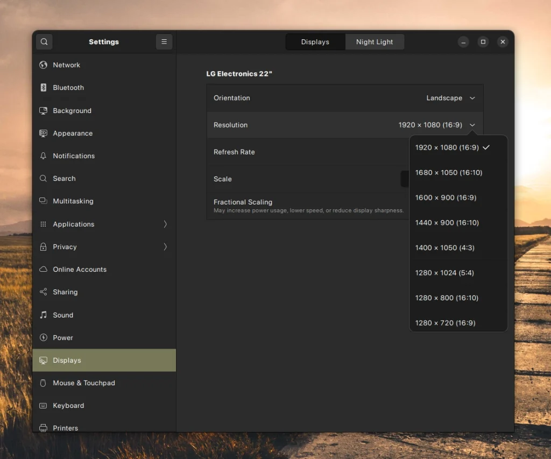Select the 1280 x 720 resolution option
The height and width of the screenshot is (459, 551).
446,322
